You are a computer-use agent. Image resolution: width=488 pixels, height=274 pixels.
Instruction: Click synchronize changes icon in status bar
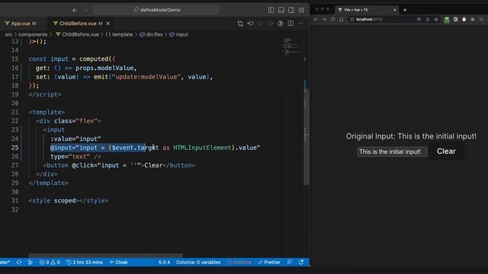(19, 262)
